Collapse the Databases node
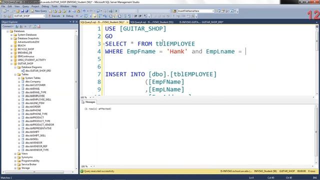Screen dimensions: 320x180 tap(8, 31)
